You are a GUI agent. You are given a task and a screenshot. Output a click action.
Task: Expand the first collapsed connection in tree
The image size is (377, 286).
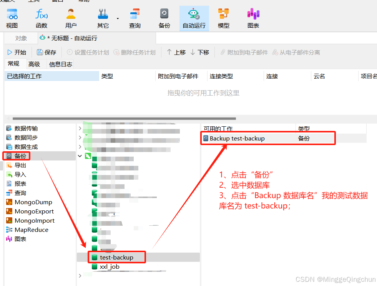80,128
